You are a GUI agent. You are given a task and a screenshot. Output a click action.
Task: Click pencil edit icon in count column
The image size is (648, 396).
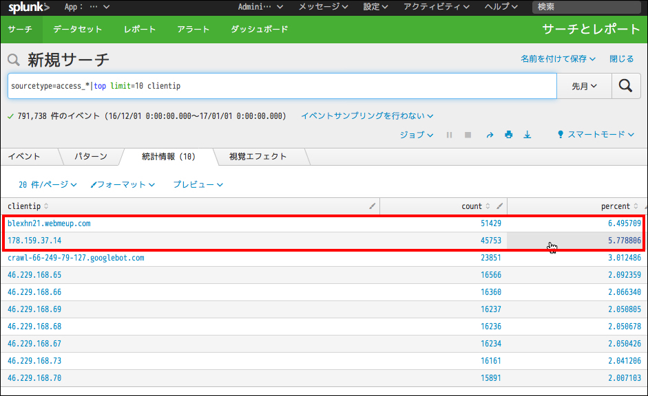point(500,206)
